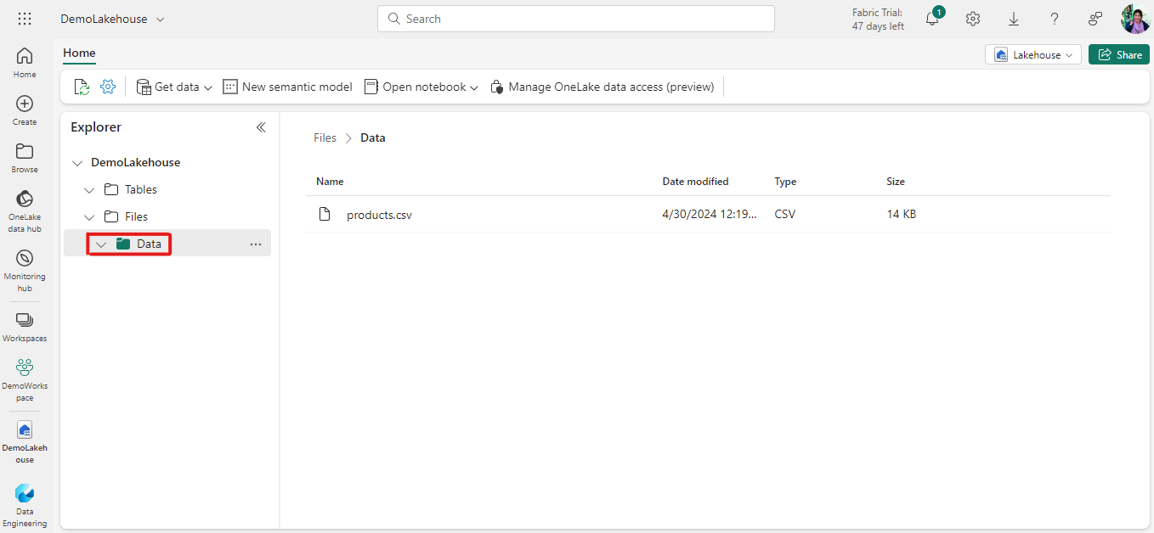The height and width of the screenshot is (533, 1154).
Task: Open Get data dropdown
Action: tap(174, 87)
